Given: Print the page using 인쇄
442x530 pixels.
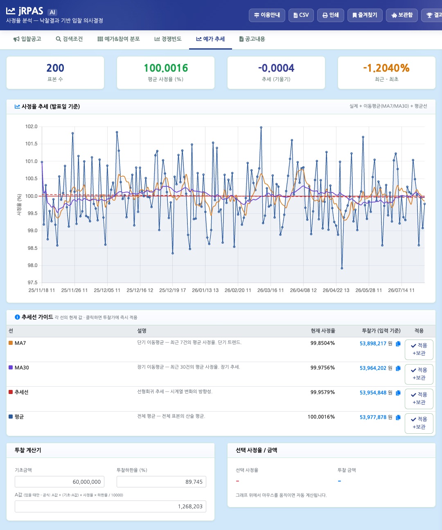Looking at the screenshot, I should click(331, 15).
